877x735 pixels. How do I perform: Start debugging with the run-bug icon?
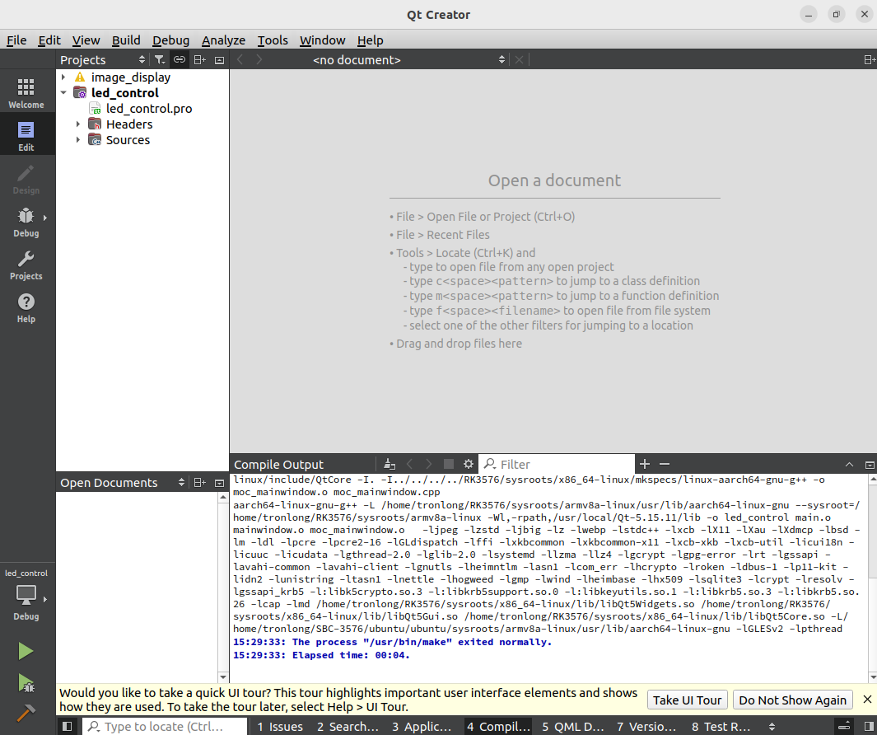[26, 683]
